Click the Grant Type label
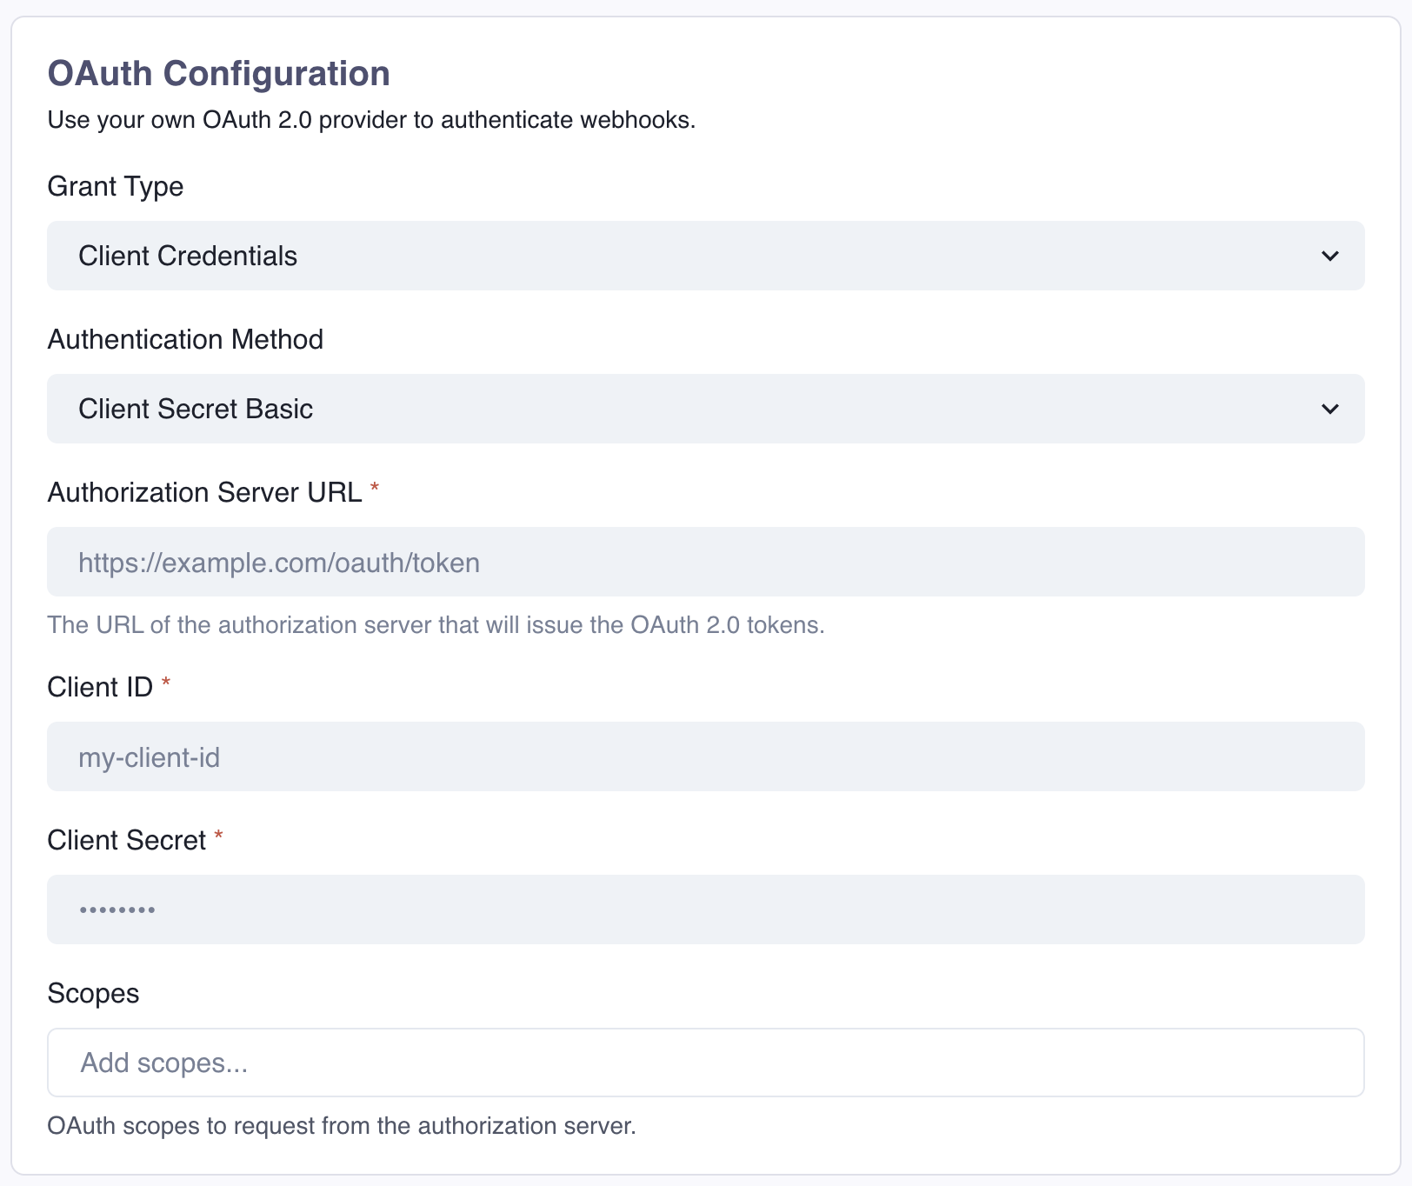The image size is (1412, 1186). [115, 186]
